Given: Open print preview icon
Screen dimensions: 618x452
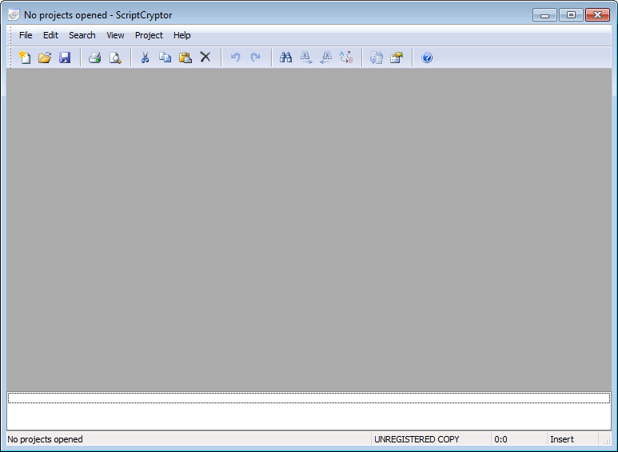Looking at the screenshot, I should pos(115,57).
